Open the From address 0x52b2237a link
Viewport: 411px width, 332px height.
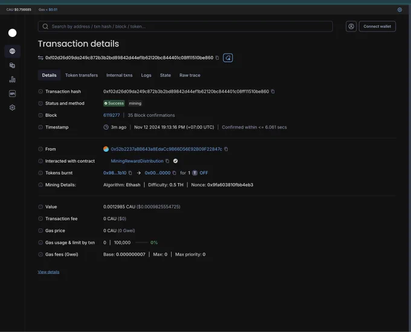click(x=166, y=149)
